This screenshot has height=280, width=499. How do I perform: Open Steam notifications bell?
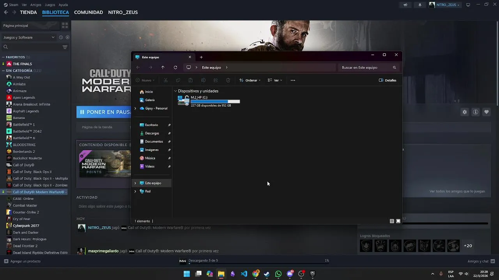[420, 5]
